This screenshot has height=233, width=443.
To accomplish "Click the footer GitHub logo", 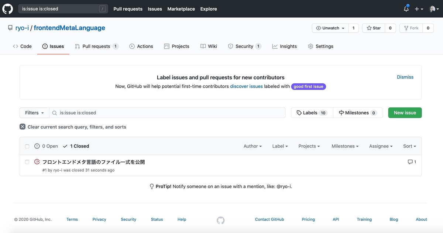I will point(221,220).
